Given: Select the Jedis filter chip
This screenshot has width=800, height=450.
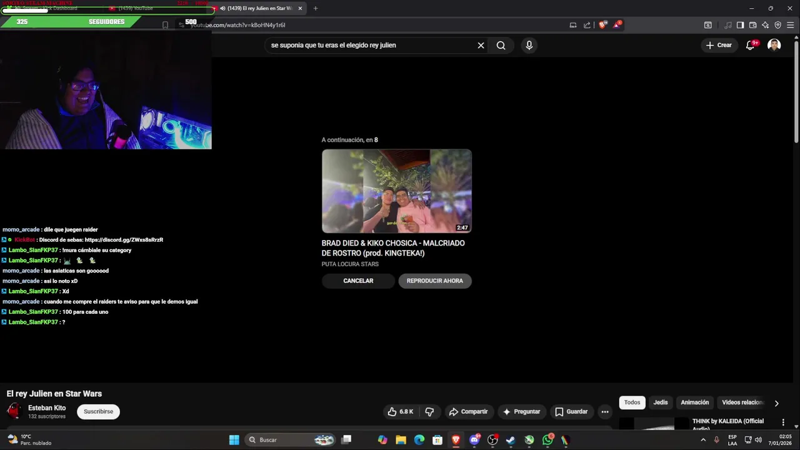Looking at the screenshot, I should 661,402.
